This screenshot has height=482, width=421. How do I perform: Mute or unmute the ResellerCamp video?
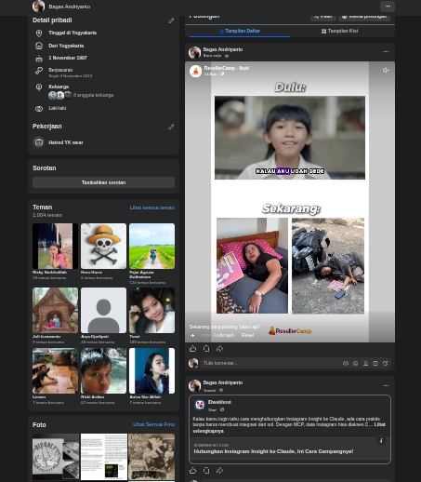[386, 71]
